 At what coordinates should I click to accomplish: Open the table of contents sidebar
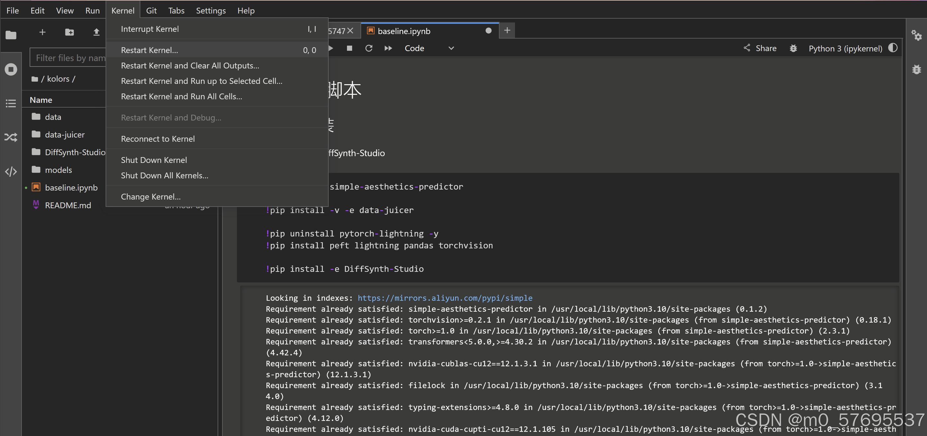pos(11,103)
